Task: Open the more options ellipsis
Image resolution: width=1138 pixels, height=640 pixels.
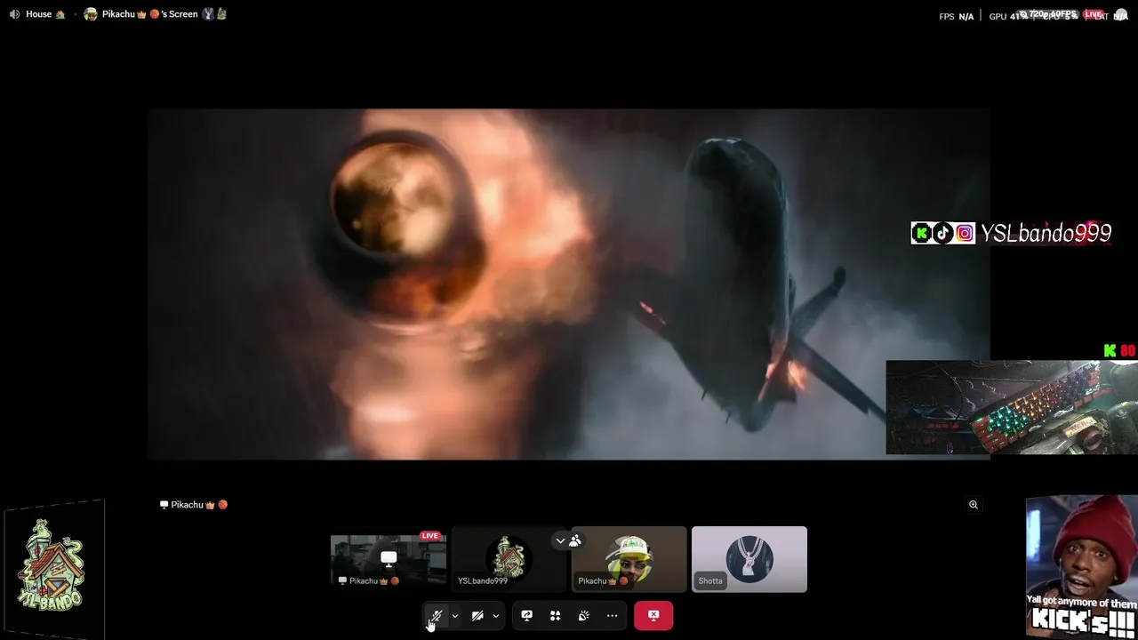Action: (612, 615)
